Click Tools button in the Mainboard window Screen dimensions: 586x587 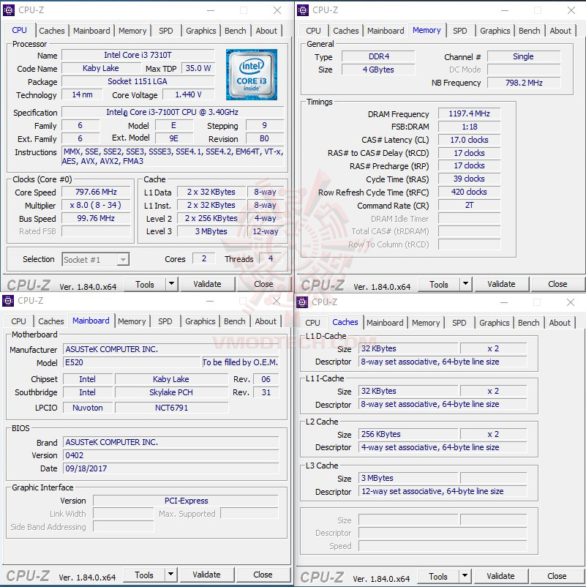click(x=144, y=575)
